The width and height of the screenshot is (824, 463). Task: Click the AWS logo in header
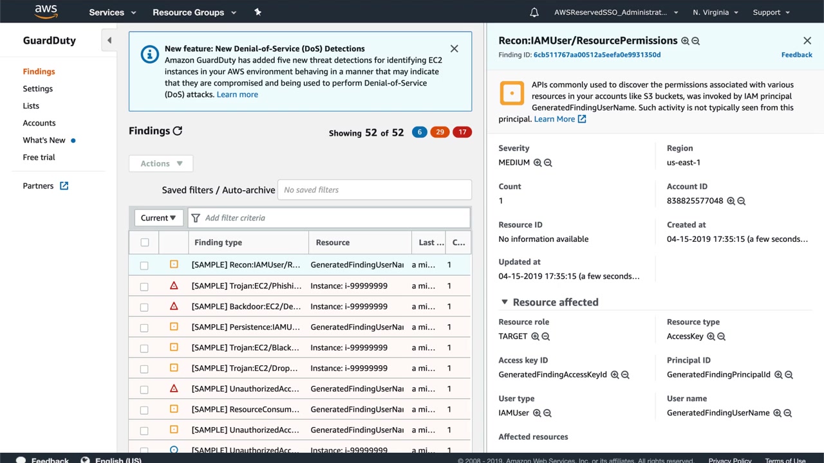[x=46, y=12]
